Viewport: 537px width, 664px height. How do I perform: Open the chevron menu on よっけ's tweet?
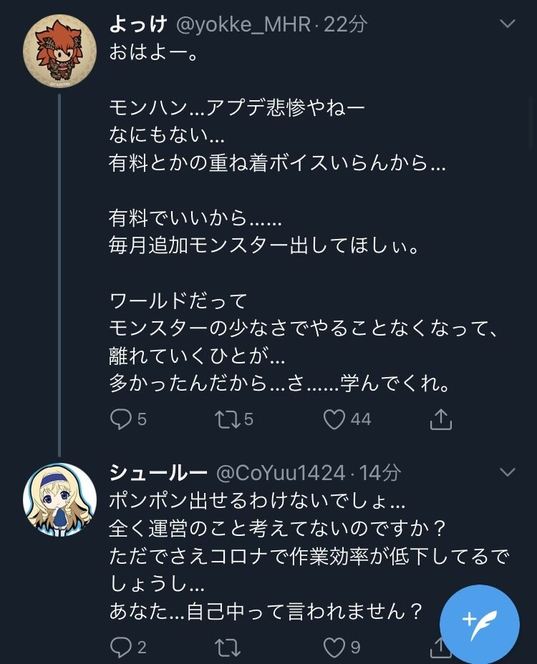tap(507, 24)
